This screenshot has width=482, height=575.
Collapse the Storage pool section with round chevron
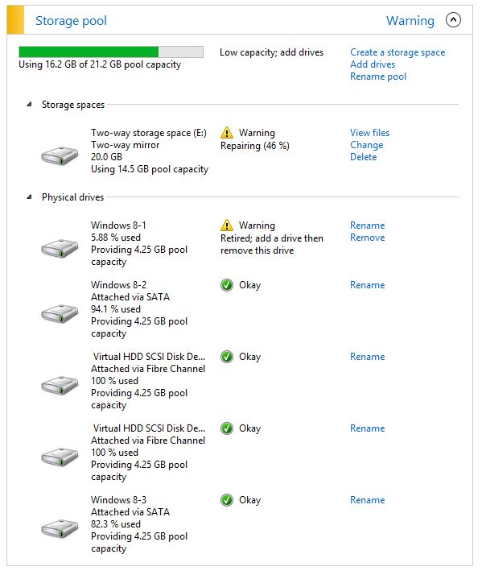[x=453, y=20]
